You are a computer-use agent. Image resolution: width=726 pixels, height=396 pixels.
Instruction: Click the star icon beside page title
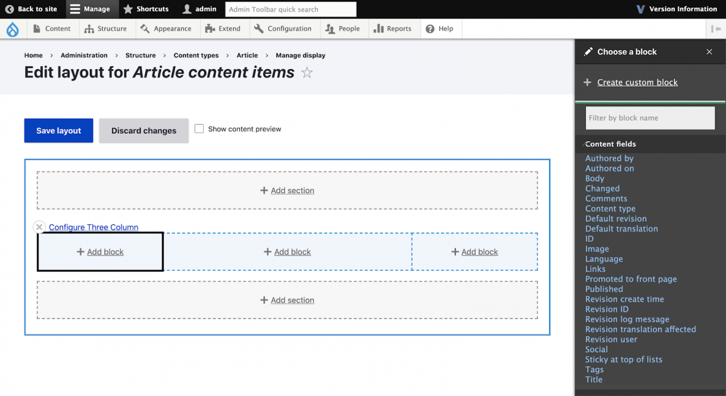point(307,73)
